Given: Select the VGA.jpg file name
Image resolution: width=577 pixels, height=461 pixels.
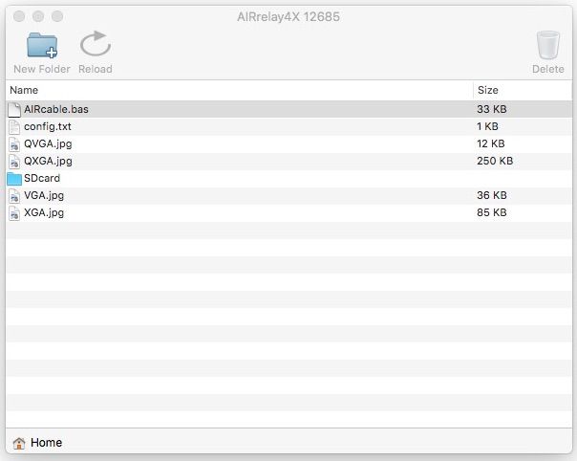Looking at the screenshot, I should click(44, 195).
